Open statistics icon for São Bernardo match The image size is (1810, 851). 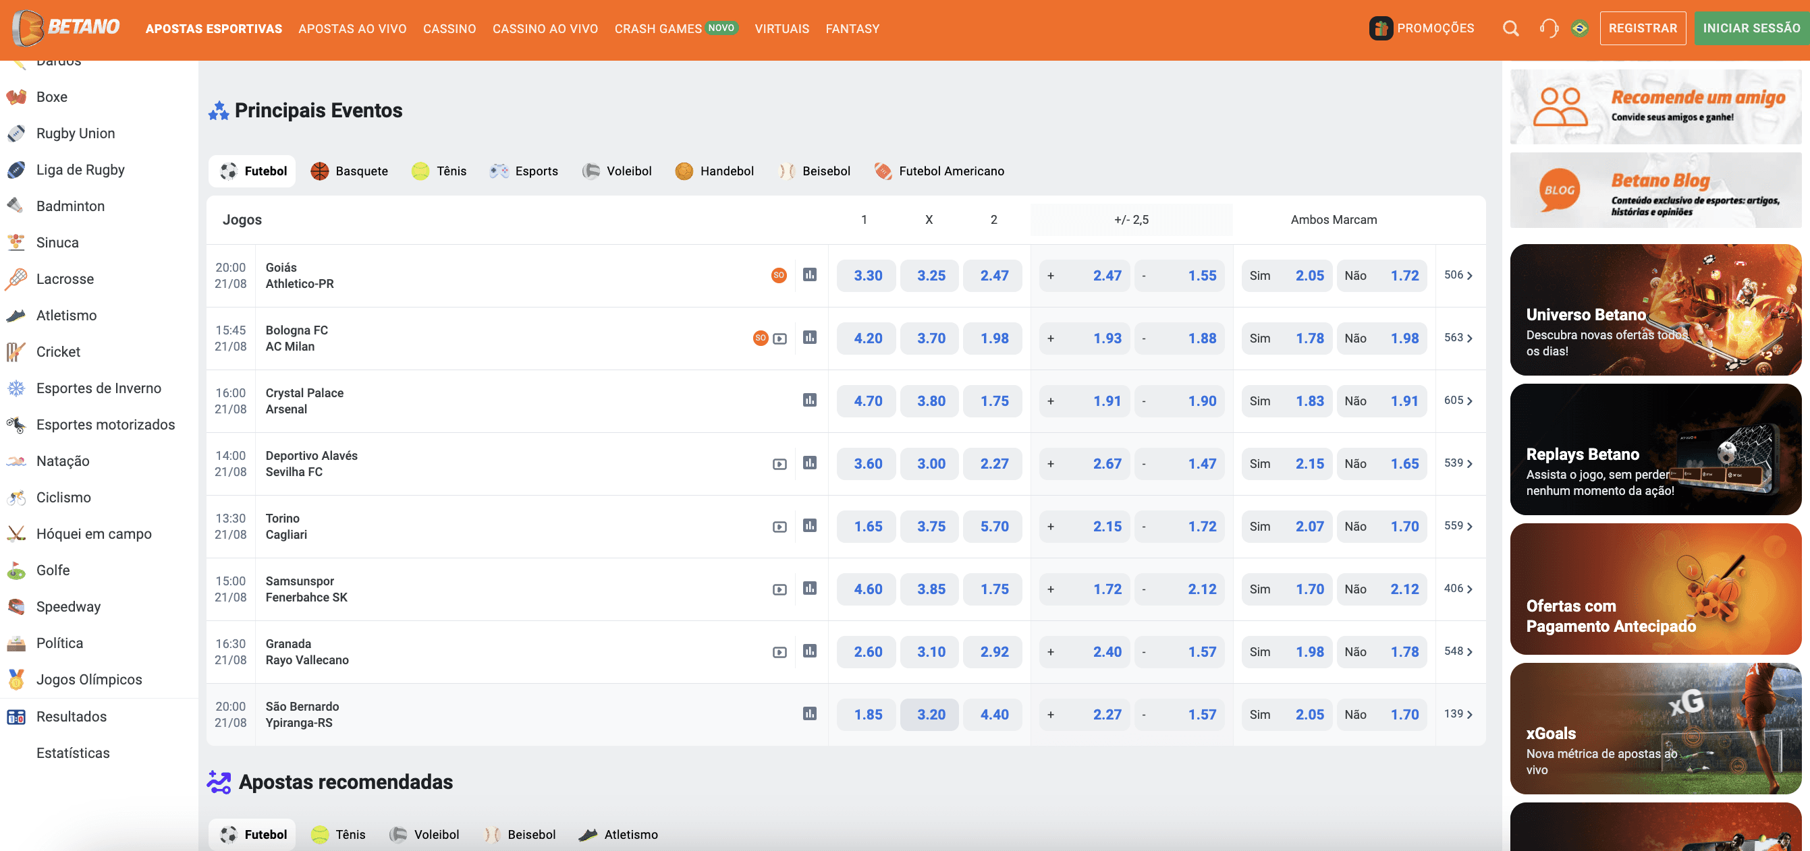[809, 713]
